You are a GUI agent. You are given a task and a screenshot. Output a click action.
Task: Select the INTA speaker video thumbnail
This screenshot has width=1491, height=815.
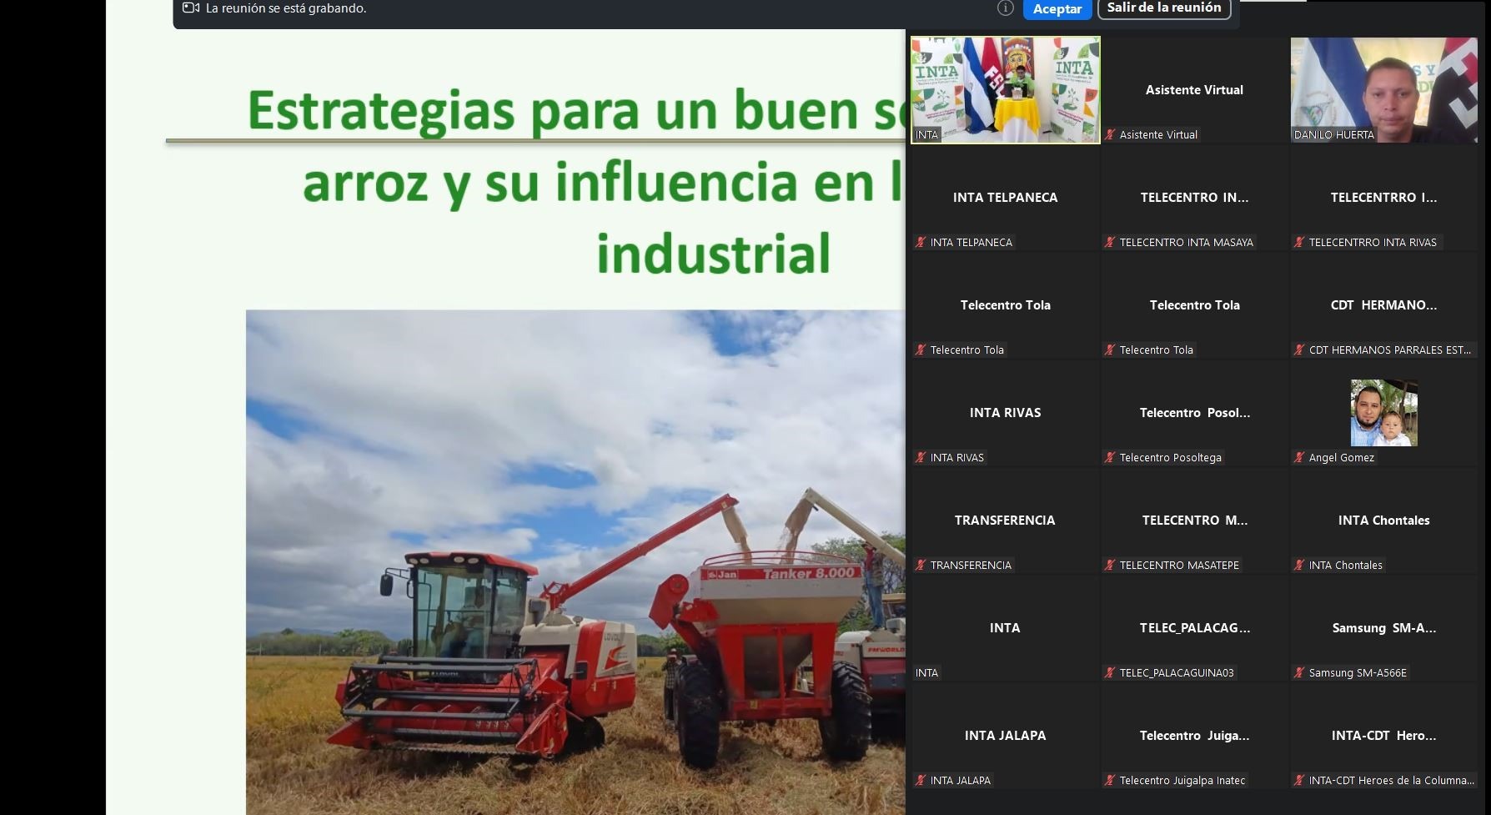click(x=1005, y=90)
